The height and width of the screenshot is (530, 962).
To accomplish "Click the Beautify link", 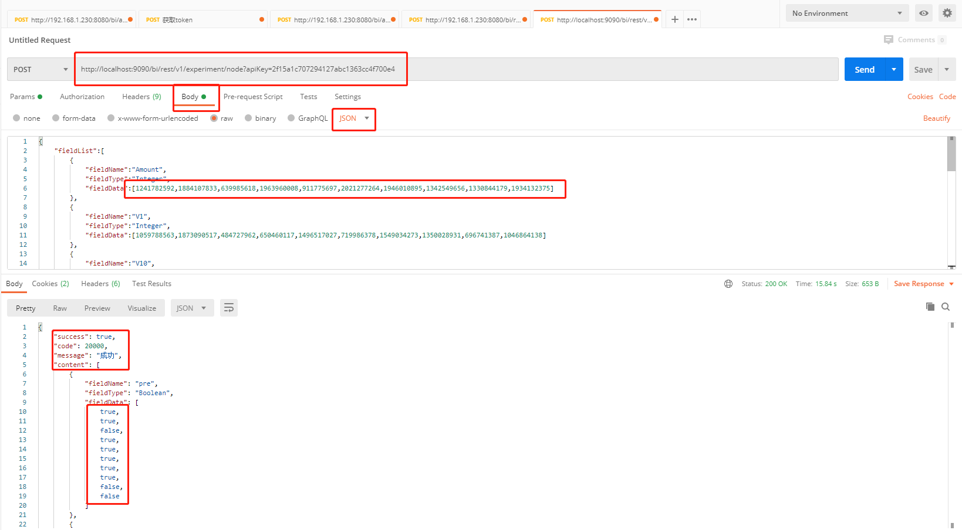I will [x=936, y=118].
